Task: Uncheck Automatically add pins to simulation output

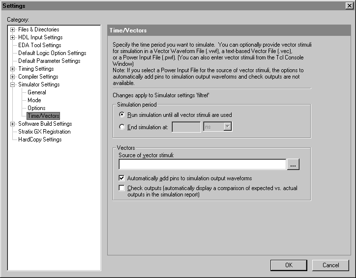Action: [x=122, y=178]
